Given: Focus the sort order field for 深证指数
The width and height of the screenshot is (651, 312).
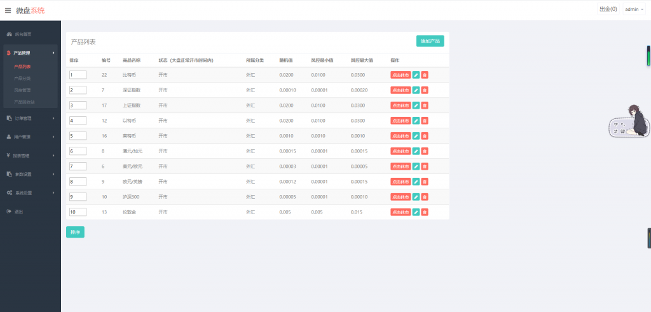Looking at the screenshot, I should tap(78, 90).
